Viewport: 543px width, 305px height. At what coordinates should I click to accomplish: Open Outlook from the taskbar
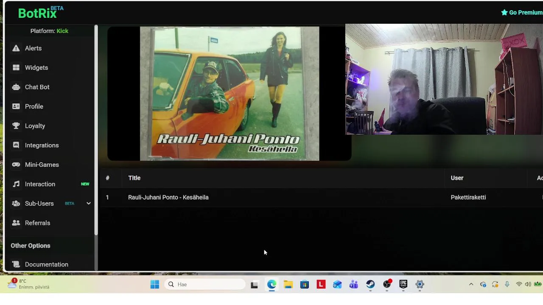[x=337, y=285]
